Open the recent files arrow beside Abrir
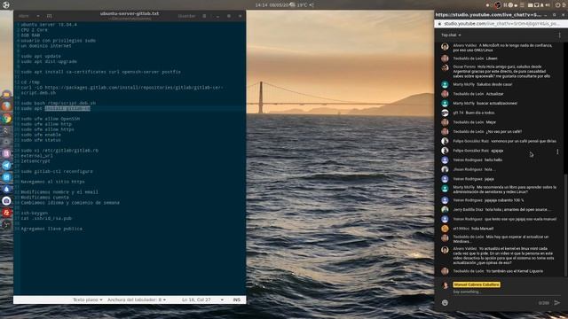The image size is (568, 319). coord(38,16)
